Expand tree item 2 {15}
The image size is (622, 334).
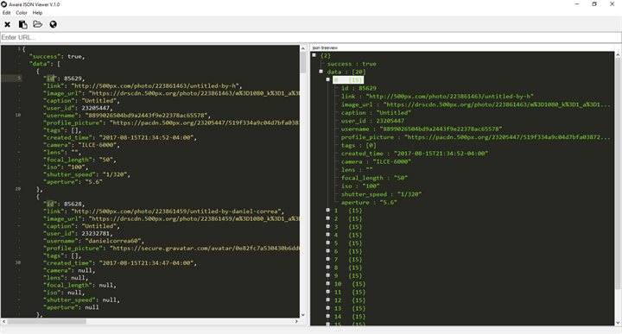point(328,218)
